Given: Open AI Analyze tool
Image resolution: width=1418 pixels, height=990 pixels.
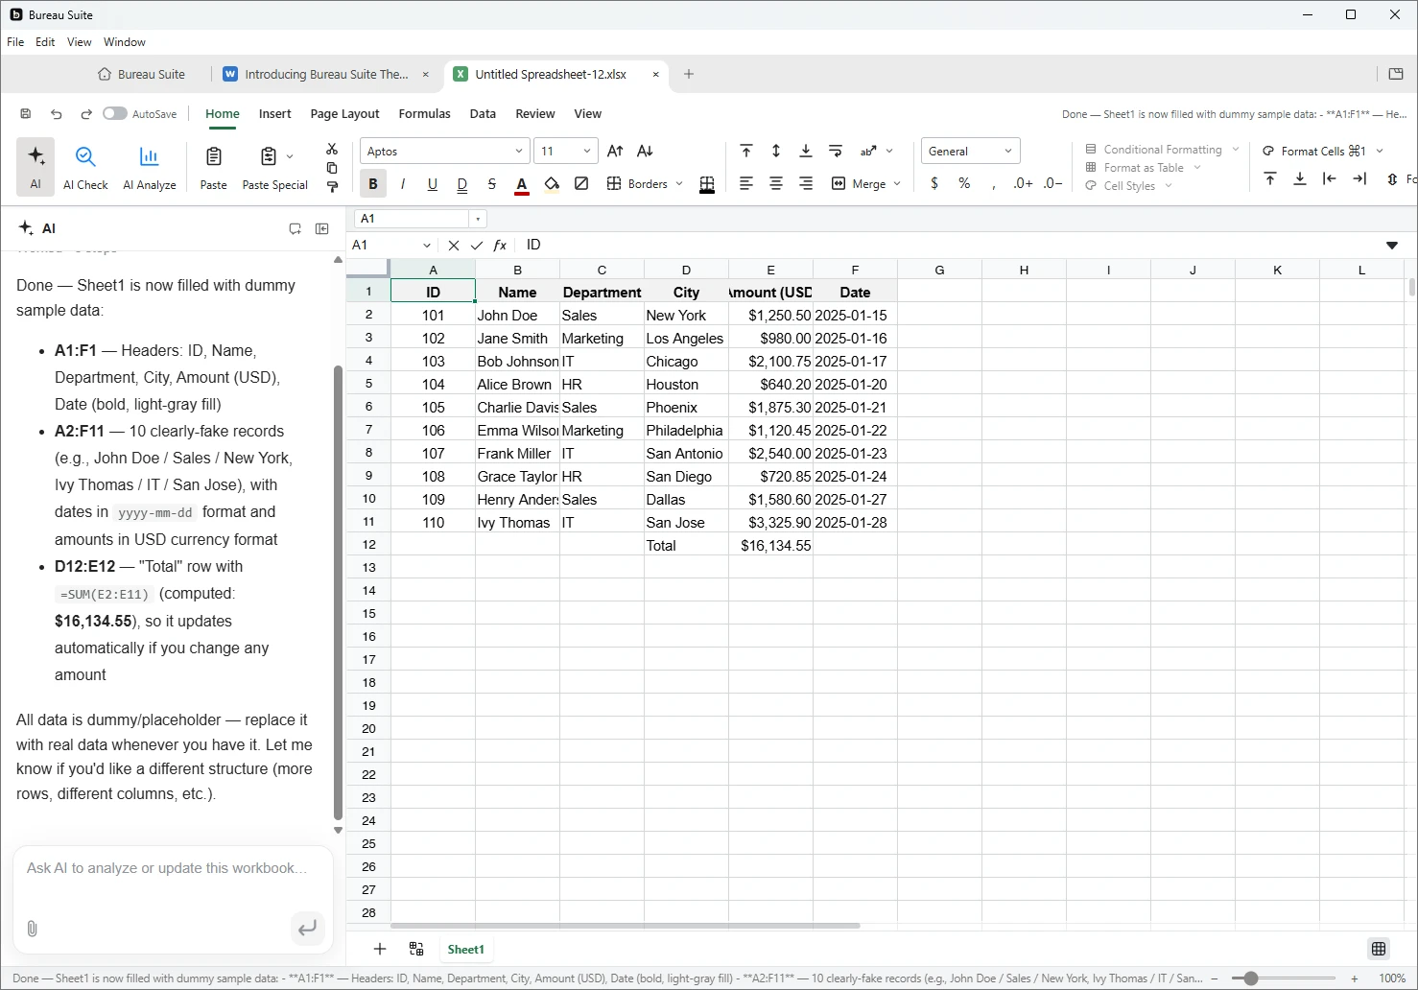Looking at the screenshot, I should click(150, 166).
